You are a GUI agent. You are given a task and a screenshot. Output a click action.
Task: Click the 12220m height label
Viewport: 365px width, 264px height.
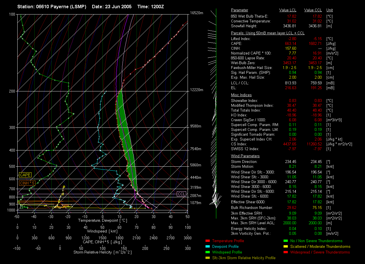[197, 90]
